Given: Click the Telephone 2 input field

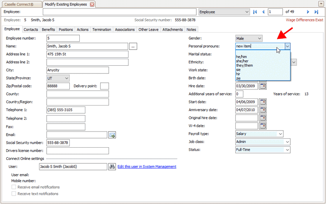Looking at the screenshot, I should pyautogui.click(x=65, y=118).
